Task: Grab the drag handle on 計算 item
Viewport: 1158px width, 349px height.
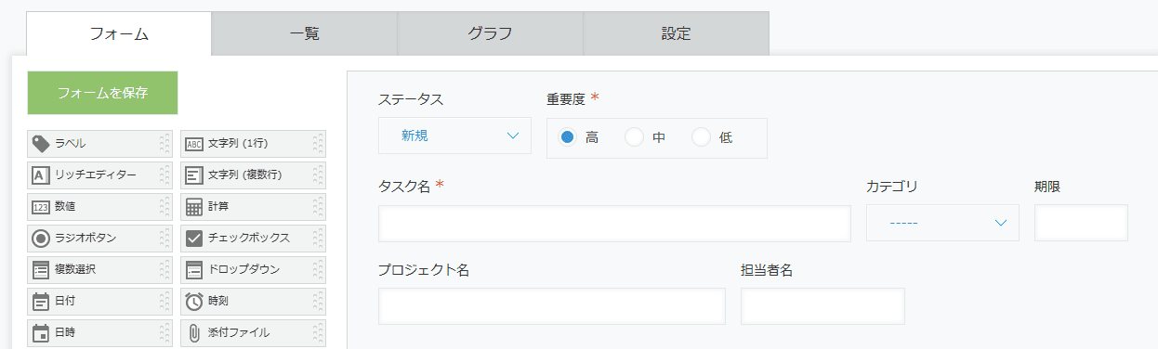Action: pyautogui.click(x=317, y=206)
